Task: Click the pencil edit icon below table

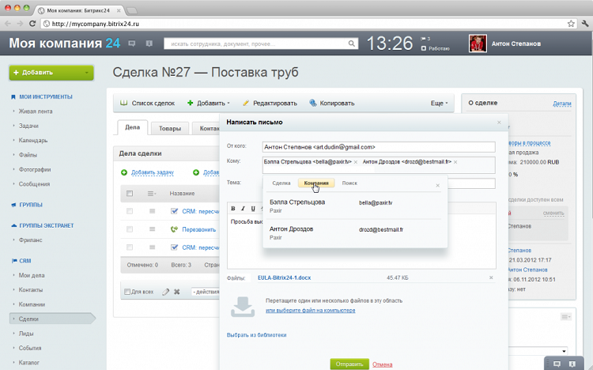Action: [x=166, y=292]
